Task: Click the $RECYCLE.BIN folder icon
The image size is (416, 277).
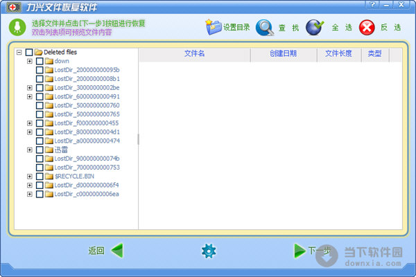Action: pyautogui.click(x=49, y=177)
